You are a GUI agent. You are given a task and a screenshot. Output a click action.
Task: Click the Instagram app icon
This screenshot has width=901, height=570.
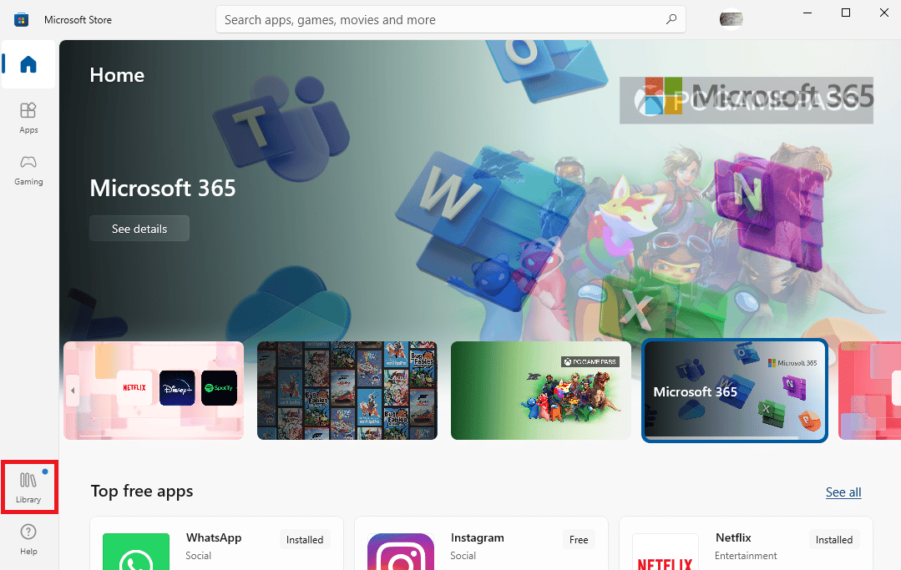click(401, 552)
